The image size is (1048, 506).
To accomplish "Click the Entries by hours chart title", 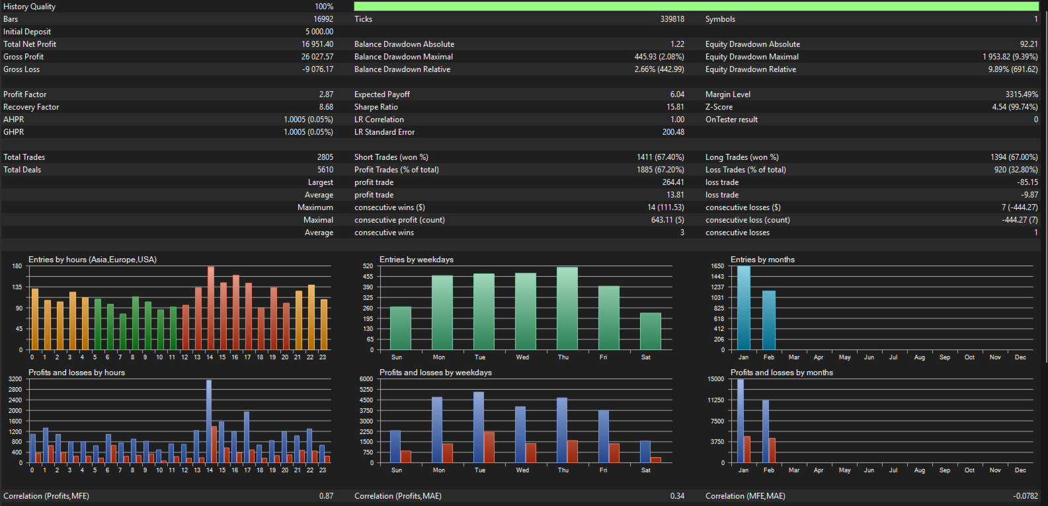I will point(92,260).
